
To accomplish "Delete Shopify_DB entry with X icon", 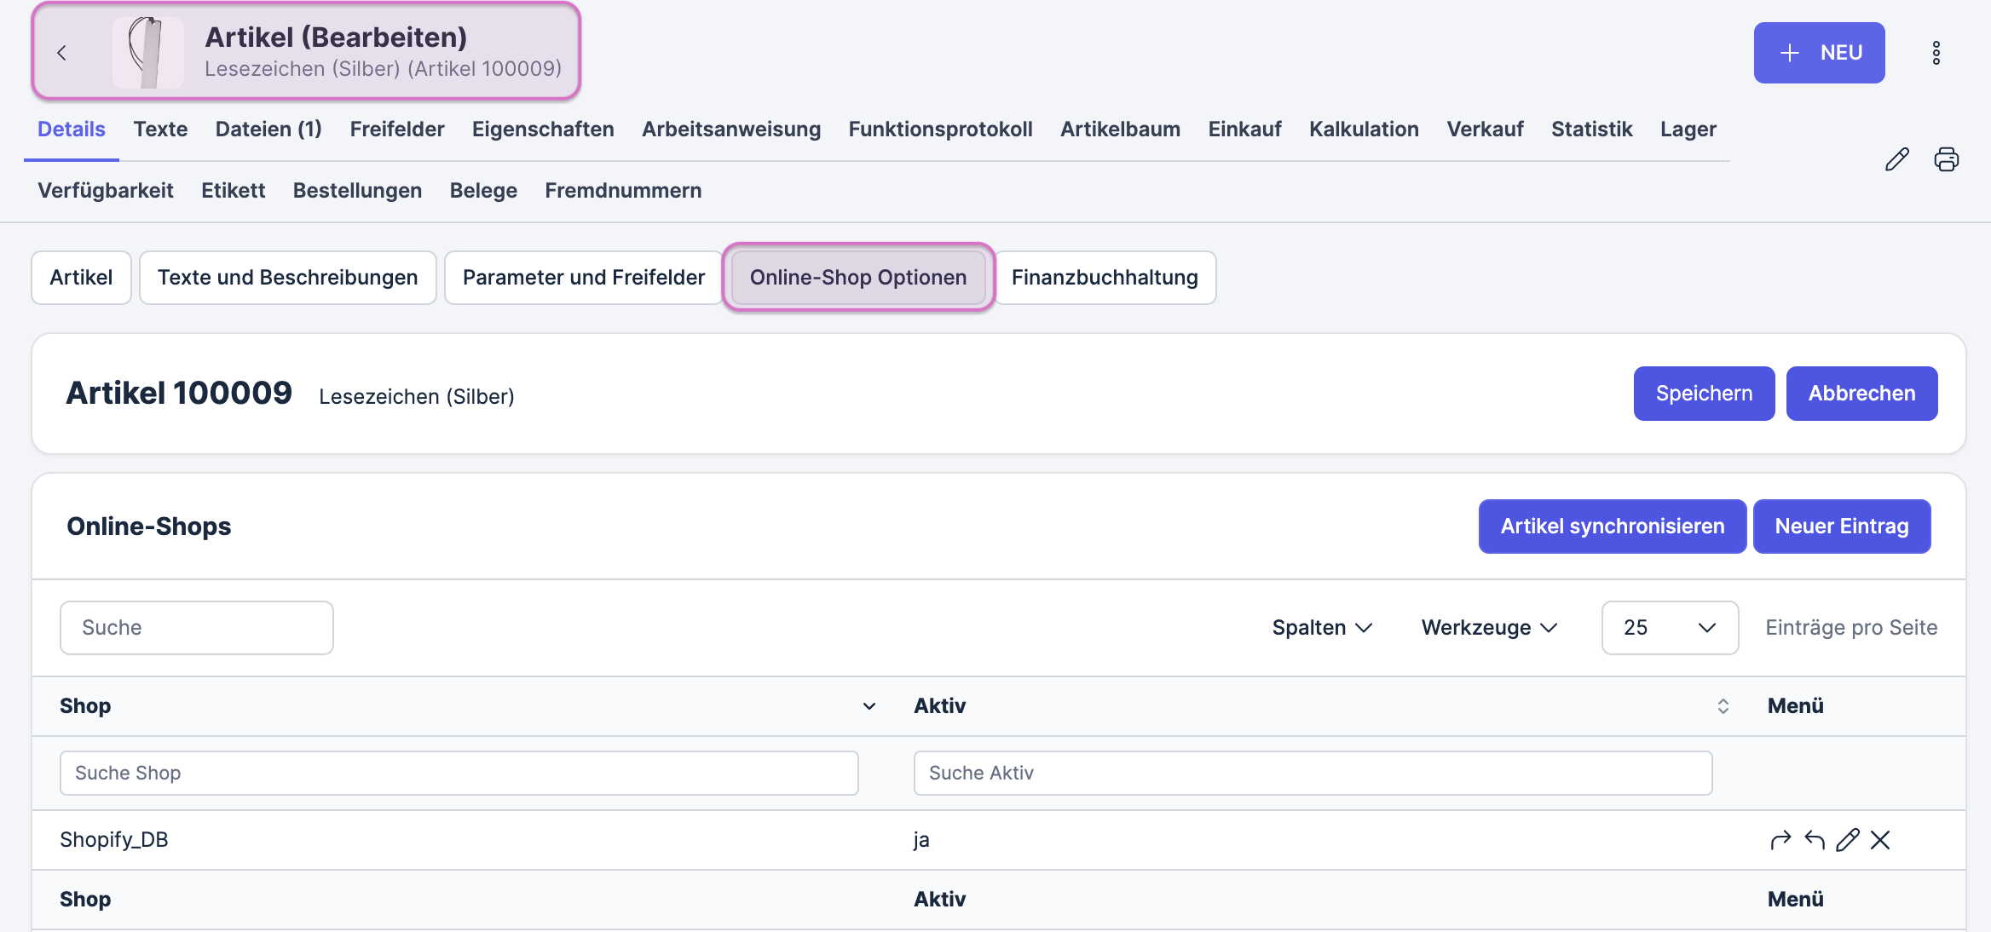I will coord(1880,840).
